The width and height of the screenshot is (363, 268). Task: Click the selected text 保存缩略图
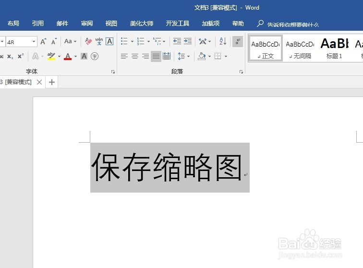coord(166,167)
